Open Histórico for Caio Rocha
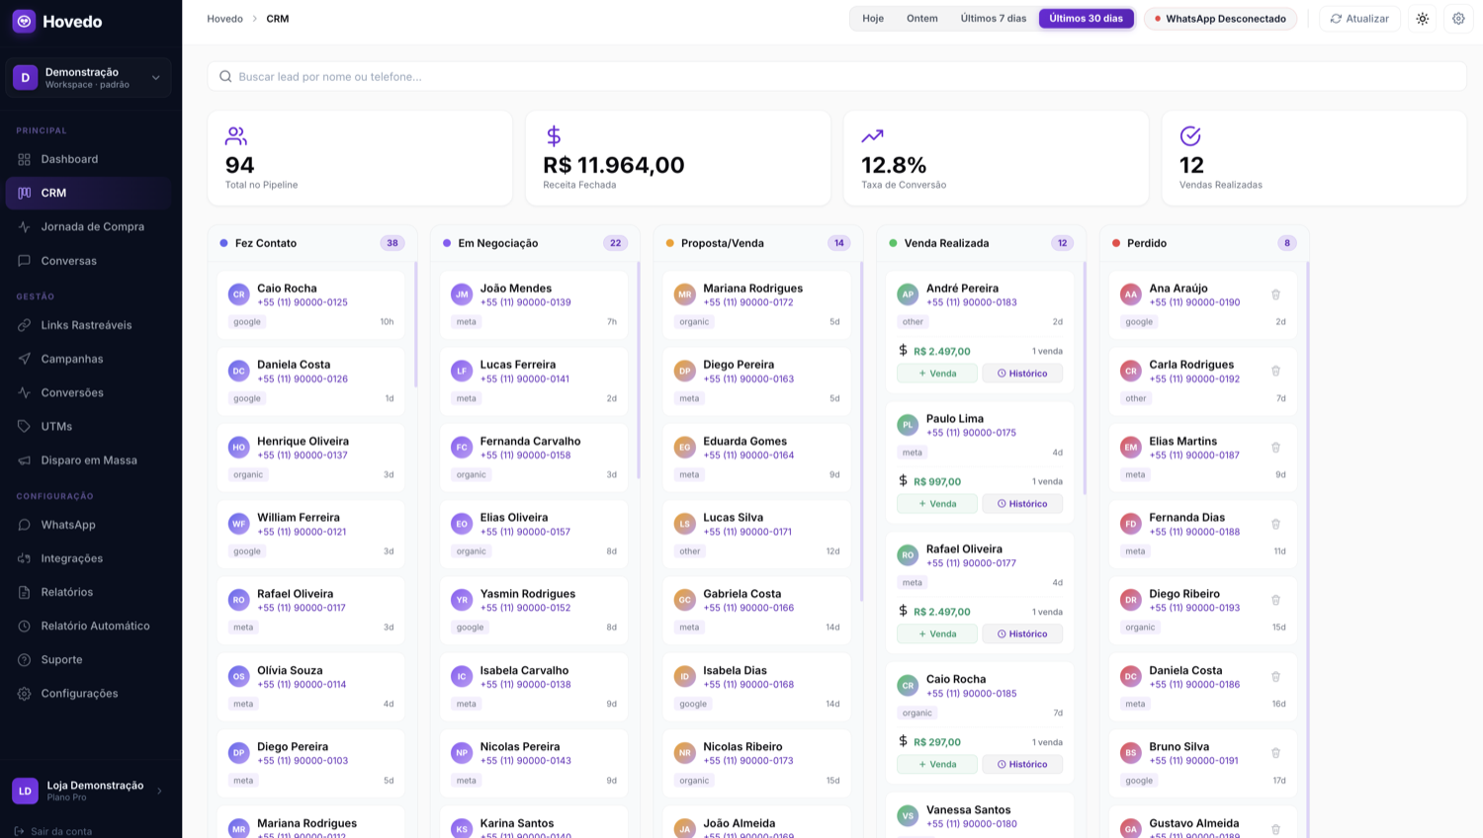Image resolution: width=1483 pixels, height=838 pixels. click(x=1022, y=764)
